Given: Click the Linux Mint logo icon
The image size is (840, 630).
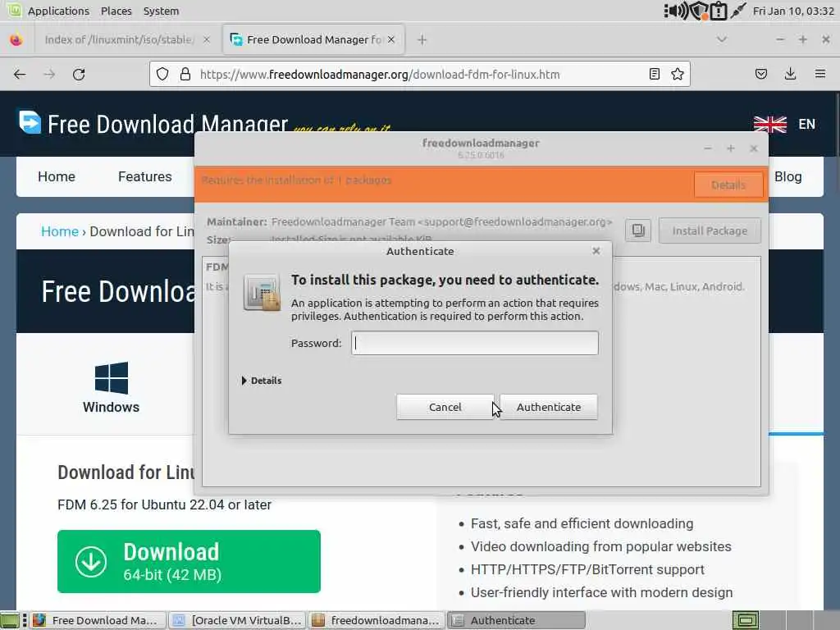Looking at the screenshot, I should (x=14, y=10).
